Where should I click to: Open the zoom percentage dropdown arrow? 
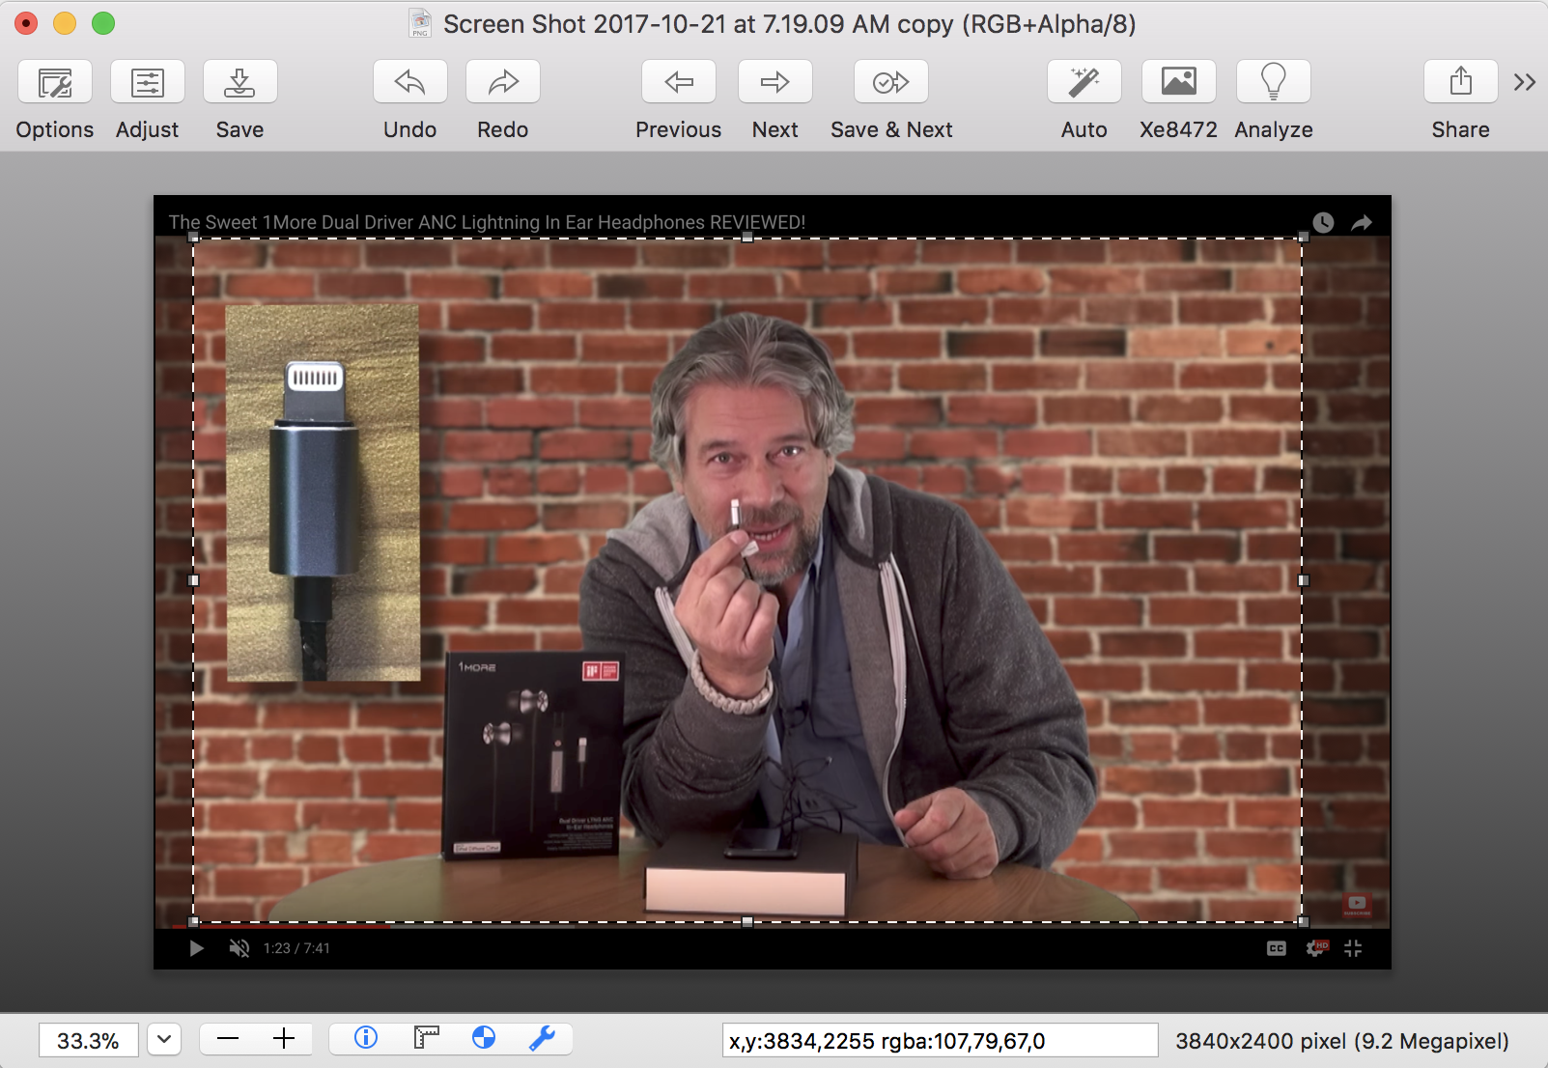(x=164, y=1039)
